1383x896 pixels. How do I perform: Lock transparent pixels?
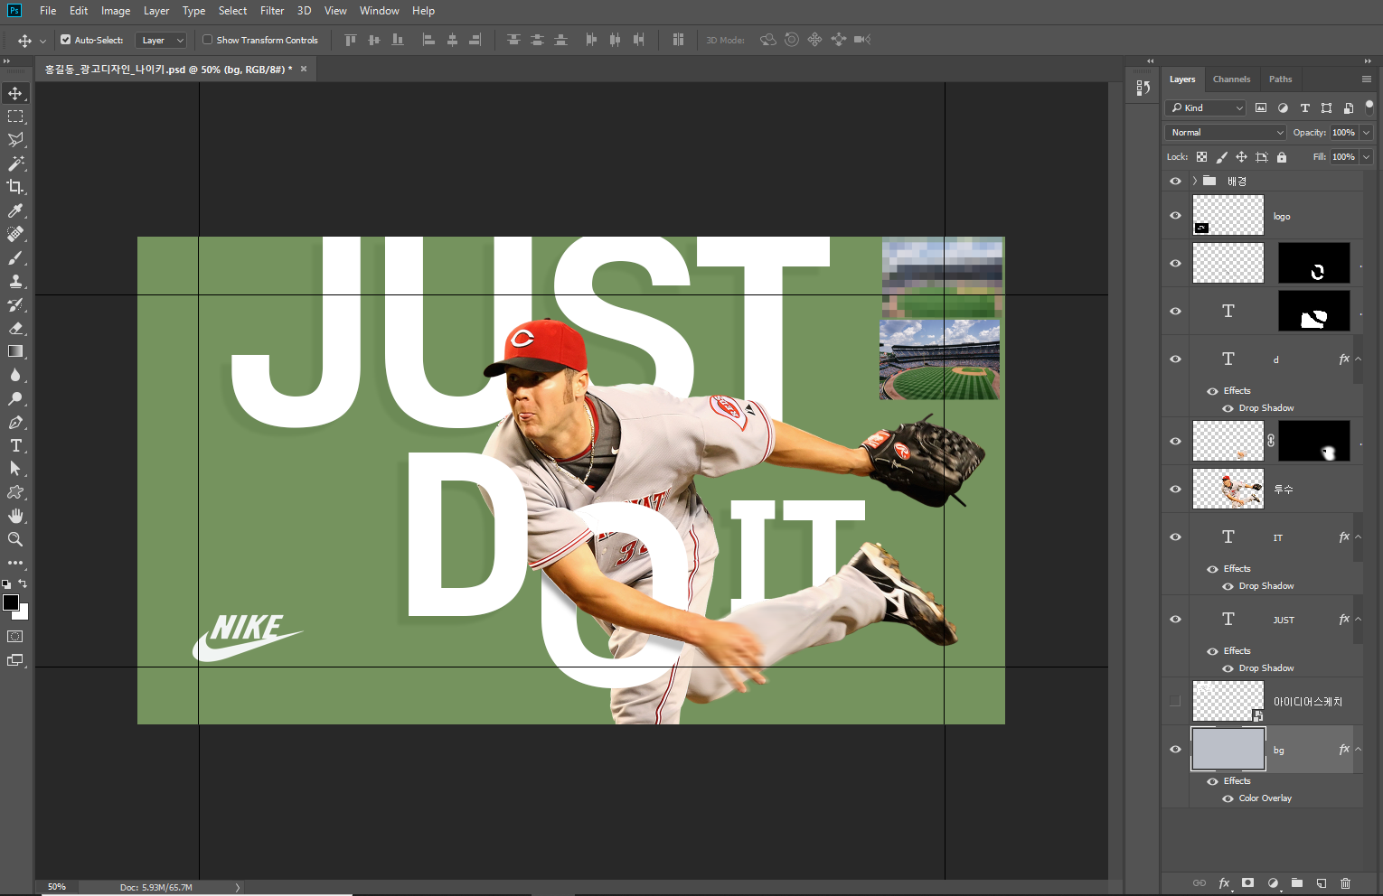[1201, 157]
